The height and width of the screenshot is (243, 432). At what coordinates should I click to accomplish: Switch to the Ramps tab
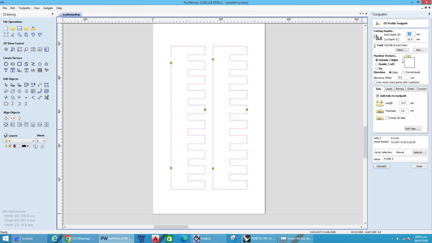[x=400, y=89]
